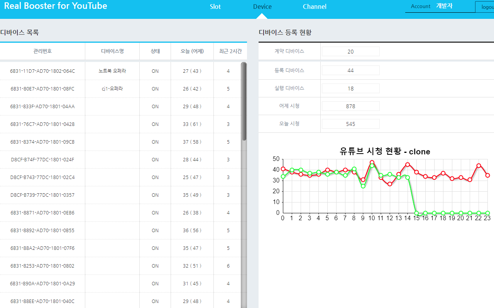This screenshot has height=308, width=494.
Task: Click the red data point at hour 10
Action: 372,162
